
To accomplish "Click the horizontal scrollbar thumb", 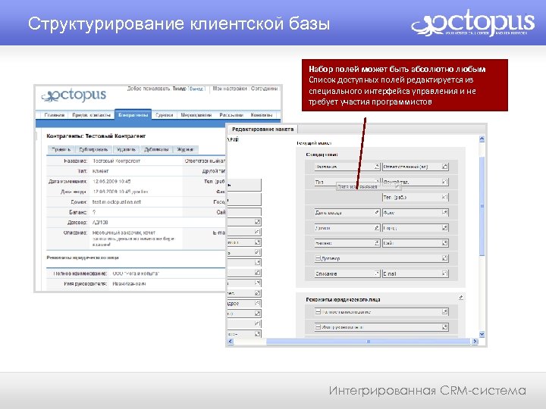I will click(x=368, y=342).
